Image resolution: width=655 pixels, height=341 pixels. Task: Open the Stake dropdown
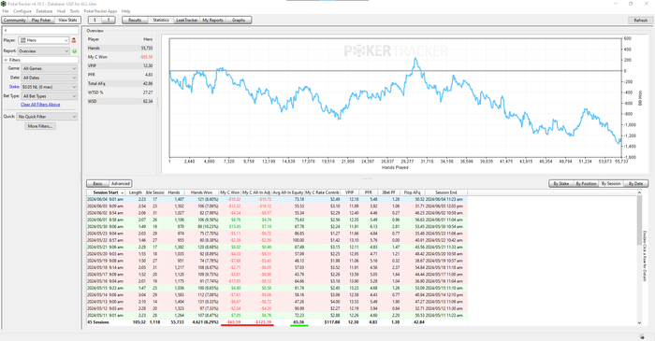(50, 87)
